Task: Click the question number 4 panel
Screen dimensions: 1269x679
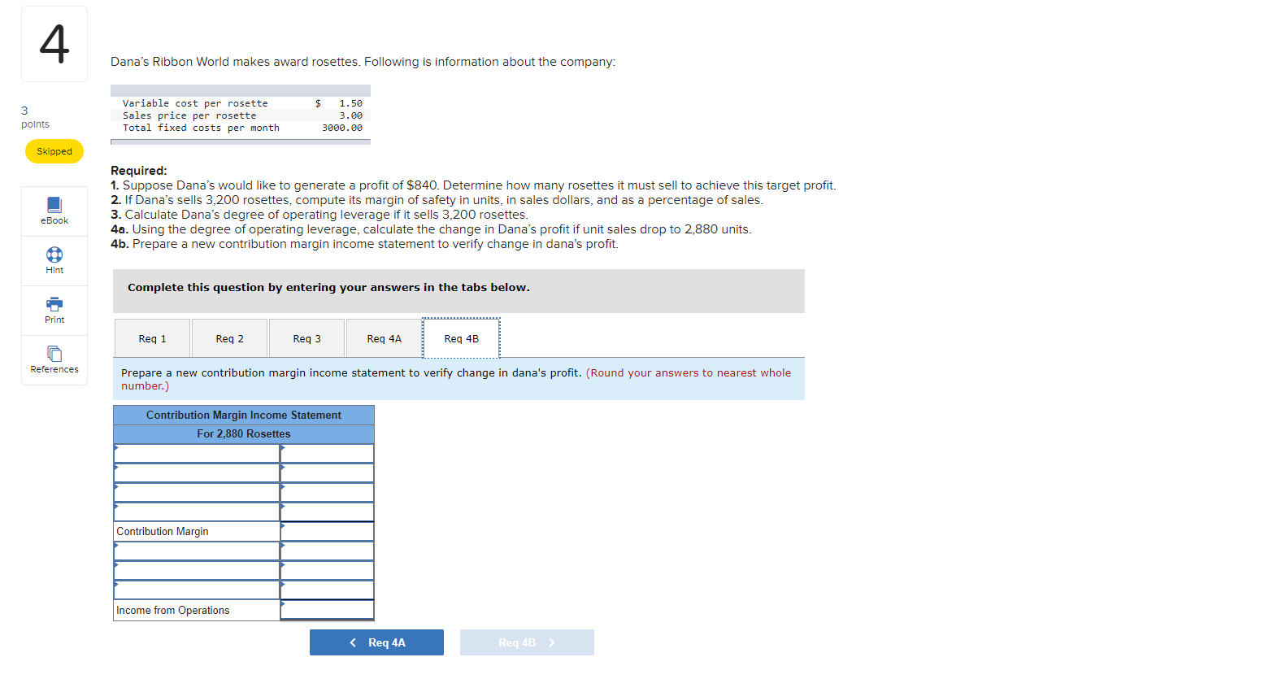Action: click(54, 43)
